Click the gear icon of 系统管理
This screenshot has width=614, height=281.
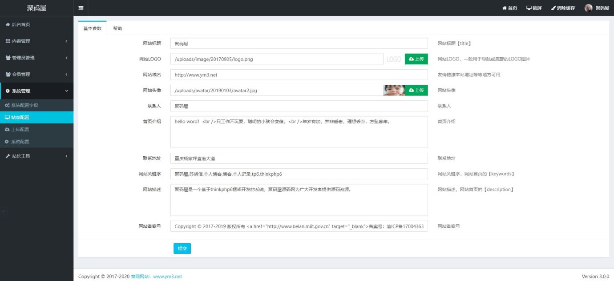pos(8,91)
